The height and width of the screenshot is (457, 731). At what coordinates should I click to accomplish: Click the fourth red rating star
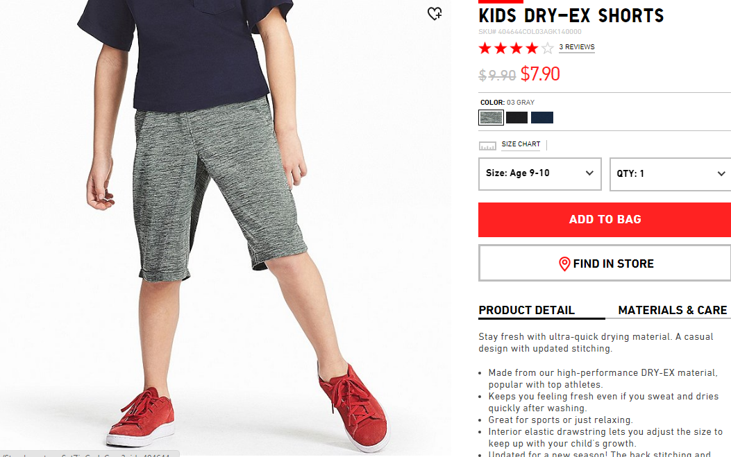tap(532, 48)
